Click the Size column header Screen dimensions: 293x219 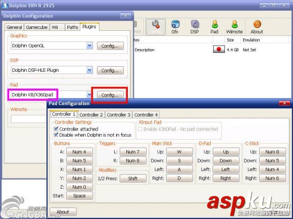(x=232, y=40)
